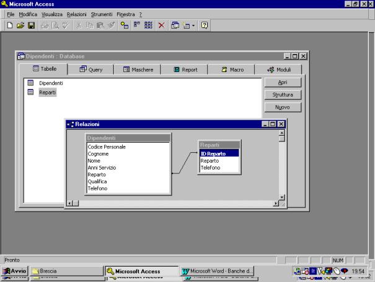The width and height of the screenshot is (375, 282).
Task: Click the red X Clear Layout icon
Action: [161, 25]
